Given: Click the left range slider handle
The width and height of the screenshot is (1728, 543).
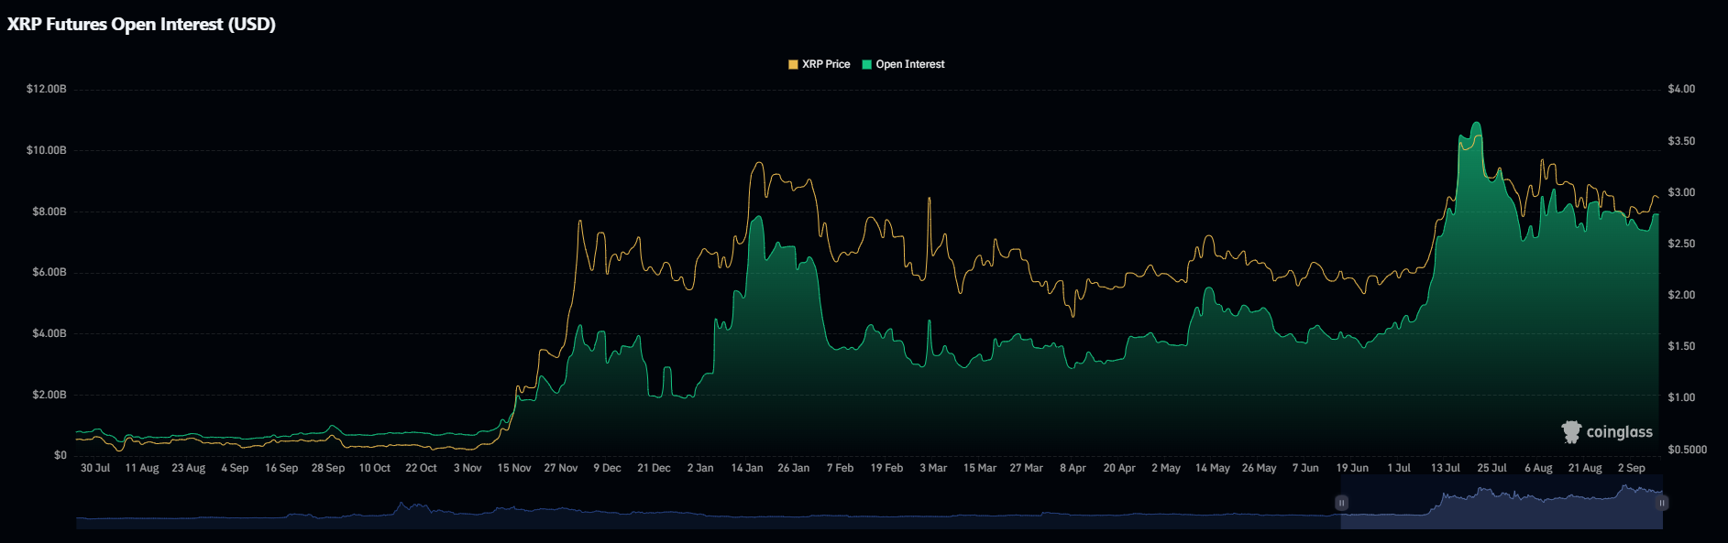Looking at the screenshot, I should (x=1341, y=503).
